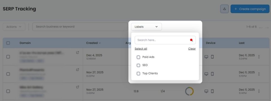Click the Clear link
This screenshot has width=271, height=101.
pos(192,49)
